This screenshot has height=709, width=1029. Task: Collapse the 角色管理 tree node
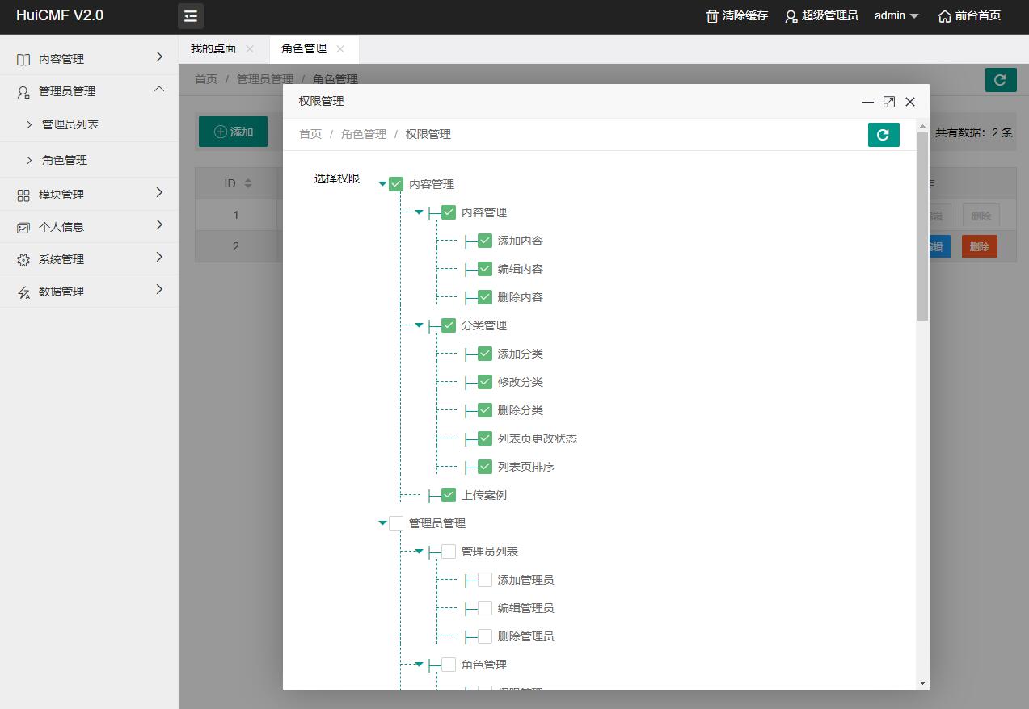point(419,665)
